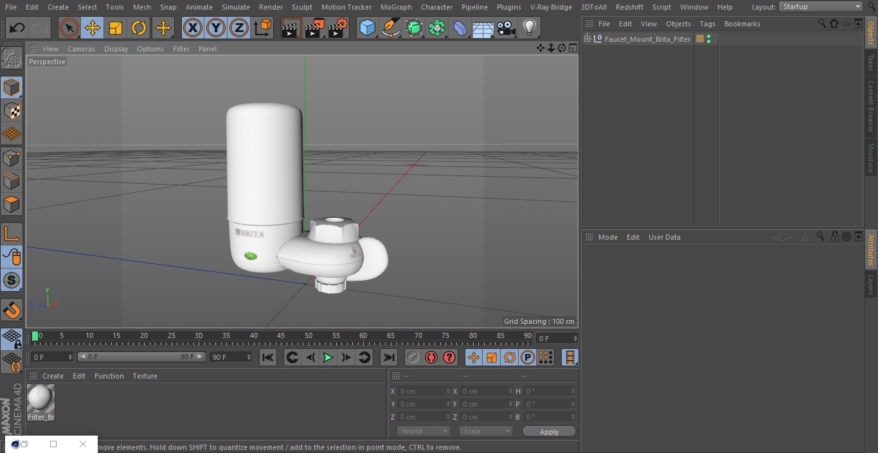Add a Cube primitive object

[x=367, y=28]
